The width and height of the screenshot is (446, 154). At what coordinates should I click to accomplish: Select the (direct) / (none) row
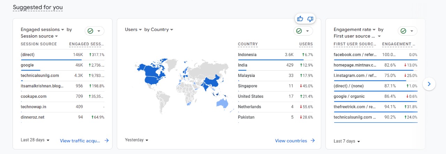pos(376,86)
